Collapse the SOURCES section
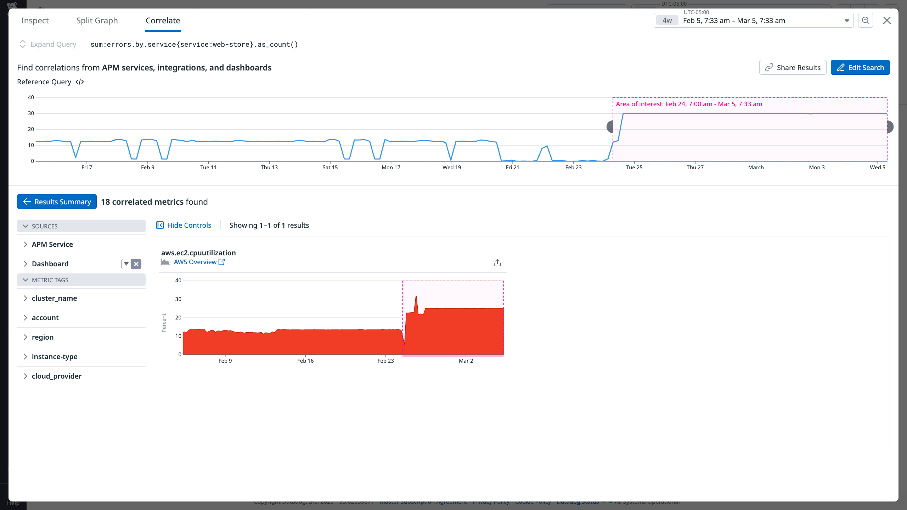The width and height of the screenshot is (907, 510). coord(25,226)
